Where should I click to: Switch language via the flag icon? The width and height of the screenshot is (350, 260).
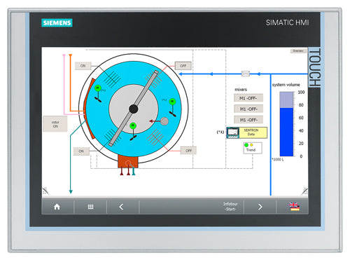click(x=294, y=207)
